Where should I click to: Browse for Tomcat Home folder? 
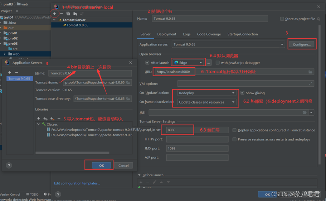(x=128, y=83)
